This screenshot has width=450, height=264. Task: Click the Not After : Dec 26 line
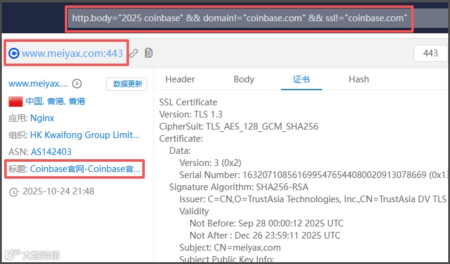265,236
